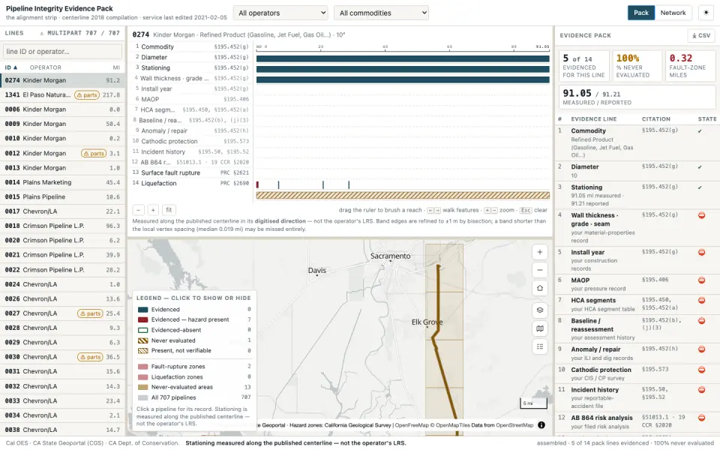Toggle Never evaluated legend layer

[x=193, y=340]
